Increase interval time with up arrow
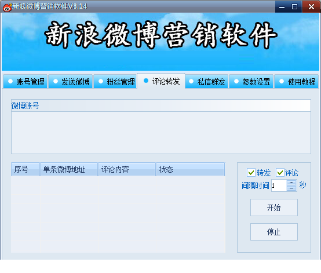Screen dimensions: 321x273 291,183
